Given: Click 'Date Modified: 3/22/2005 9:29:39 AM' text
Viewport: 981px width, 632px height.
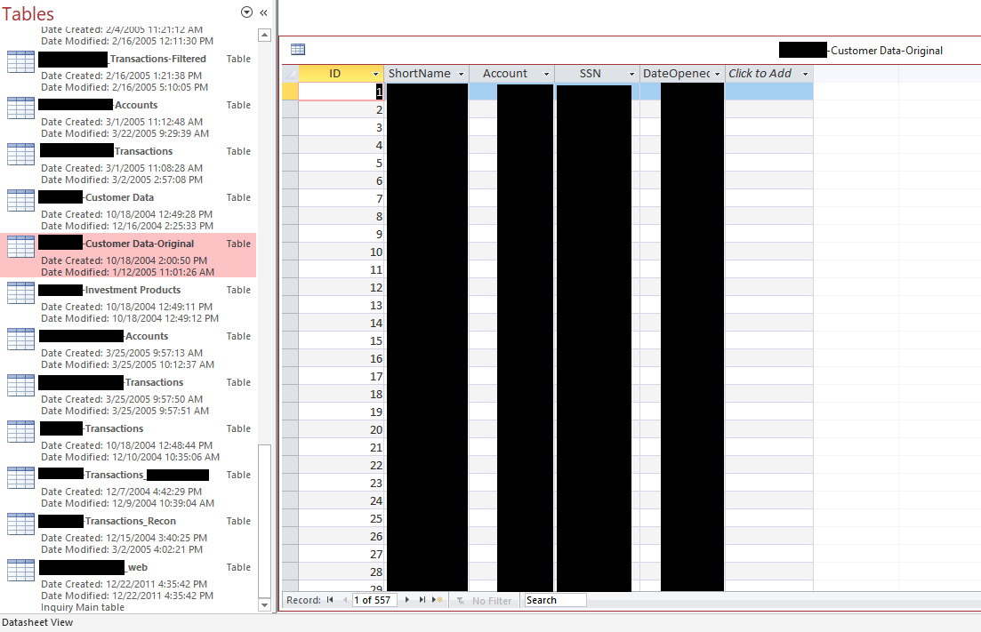Looking at the screenshot, I should tap(125, 133).
